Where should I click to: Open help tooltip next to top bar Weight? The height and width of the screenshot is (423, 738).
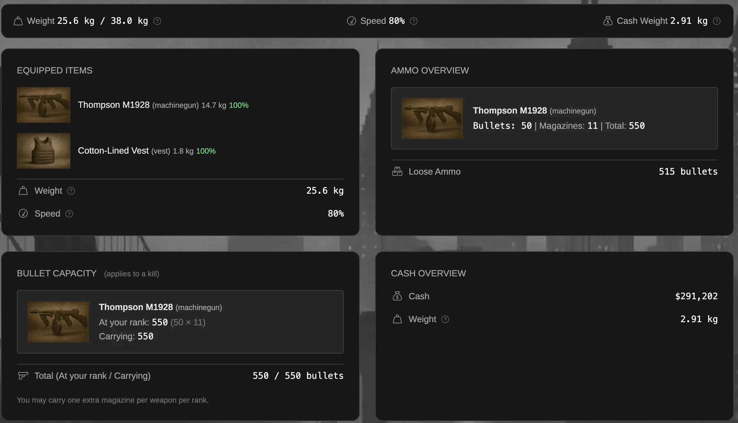[x=157, y=21]
